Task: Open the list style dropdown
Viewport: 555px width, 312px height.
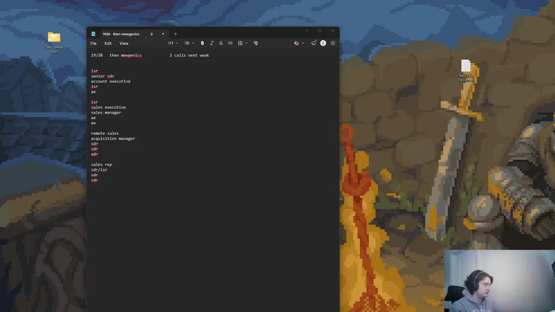Action: [189, 43]
